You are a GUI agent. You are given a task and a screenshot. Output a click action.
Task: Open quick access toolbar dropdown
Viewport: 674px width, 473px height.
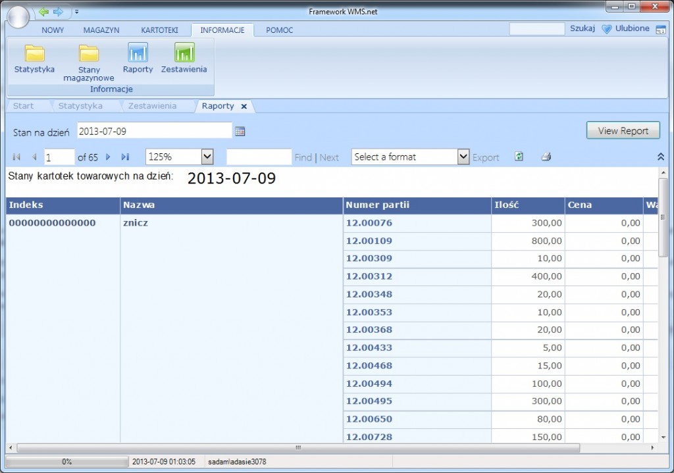(76, 12)
